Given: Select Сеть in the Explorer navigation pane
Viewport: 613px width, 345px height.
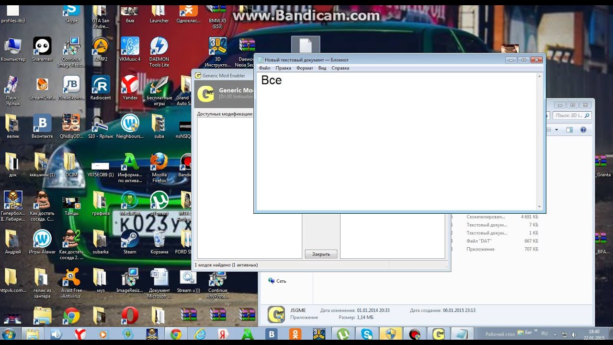Looking at the screenshot, I should coord(277,281).
